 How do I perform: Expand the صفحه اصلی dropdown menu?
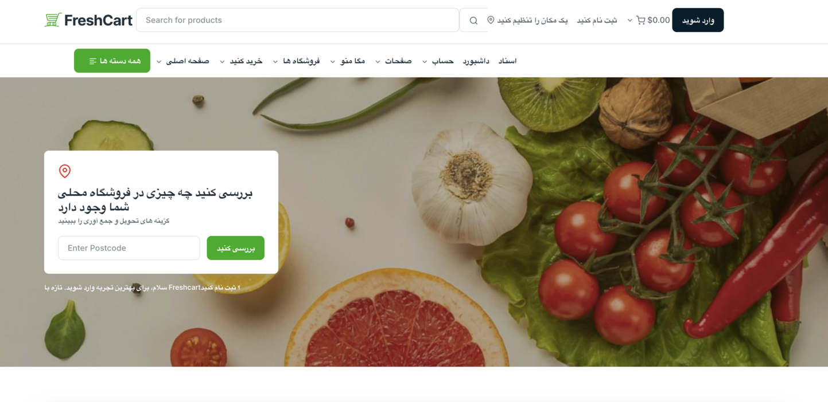[182, 61]
